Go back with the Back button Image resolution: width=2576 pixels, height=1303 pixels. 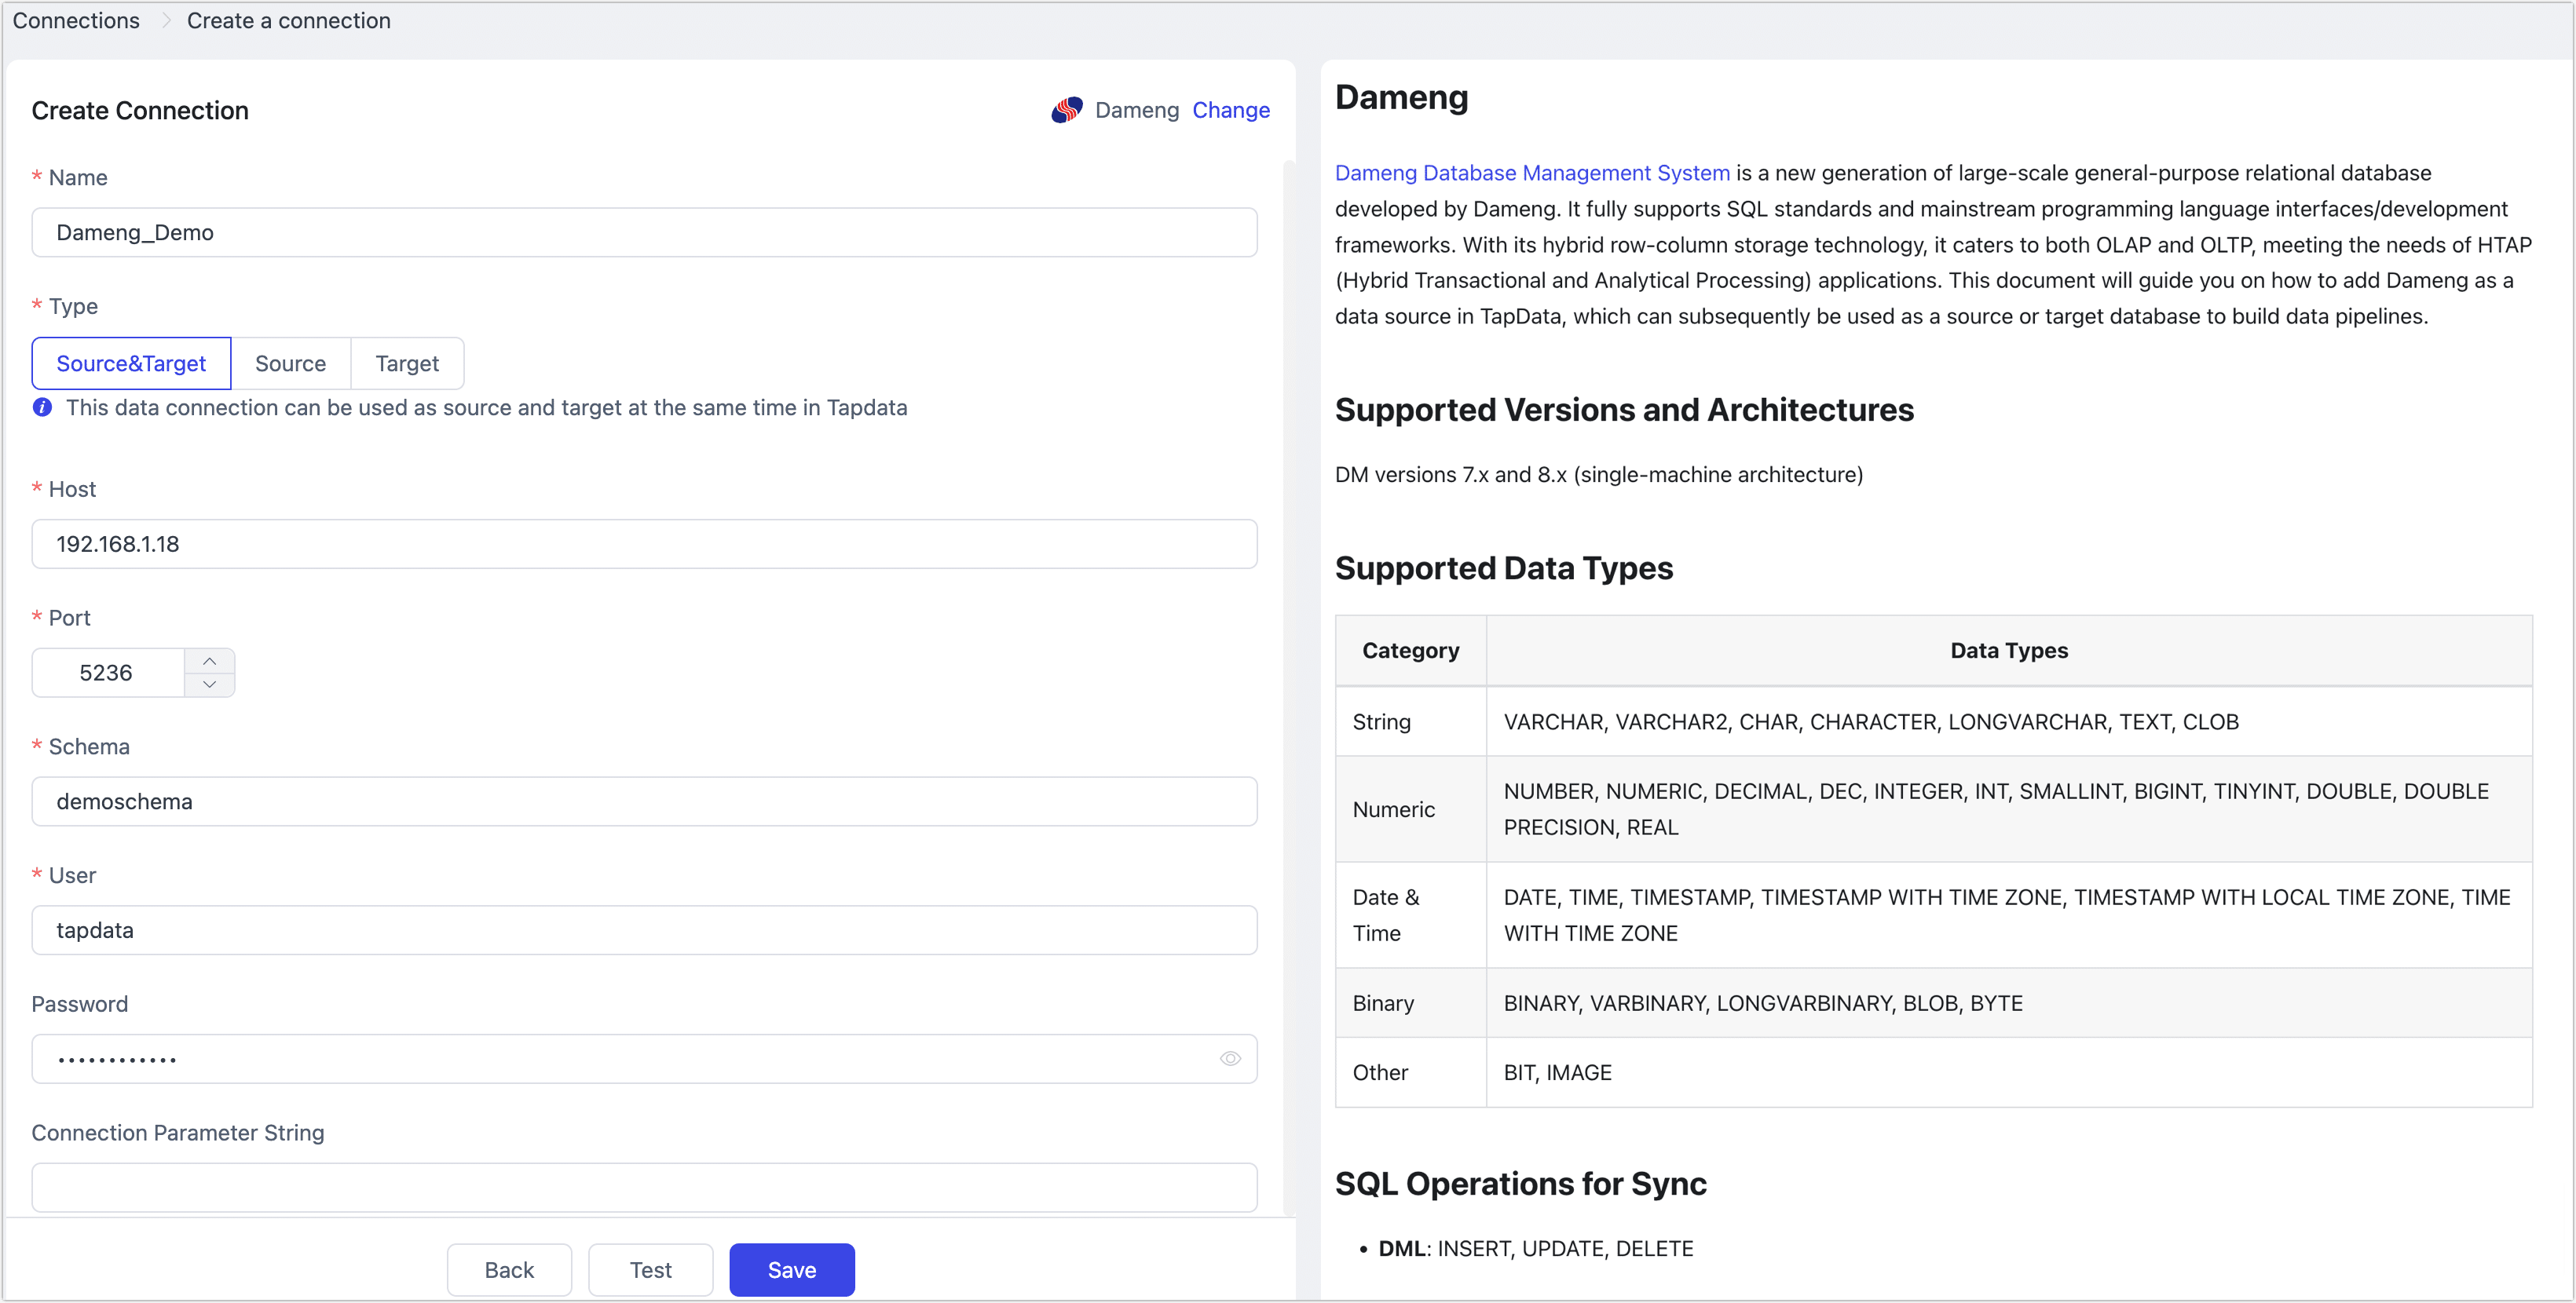509,1270
